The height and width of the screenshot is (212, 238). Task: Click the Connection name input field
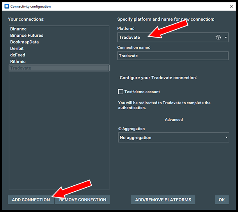click(173, 56)
